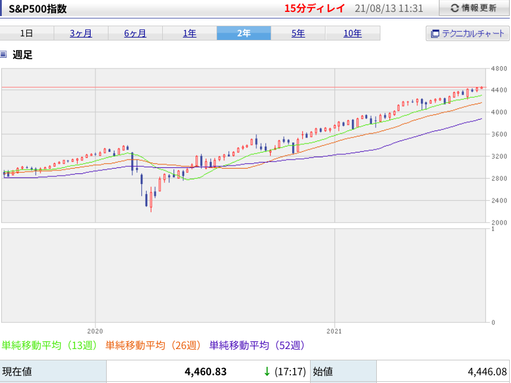Screen dimensions: 511x383
Task: Click the blue square icon beside 週足
Action: (3, 54)
